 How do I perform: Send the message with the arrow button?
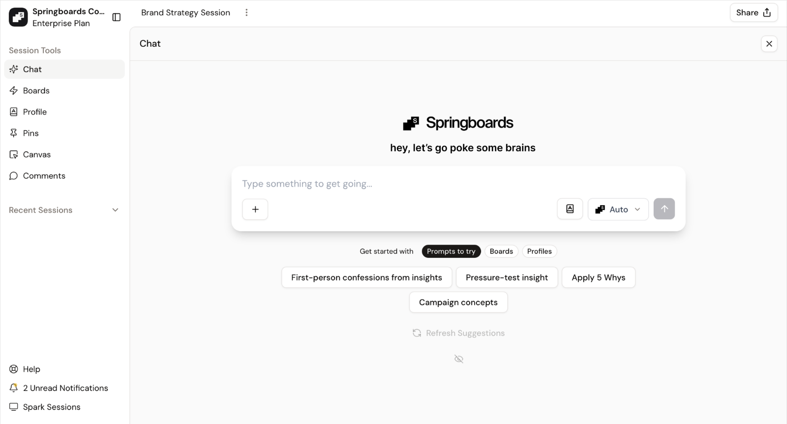pyautogui.click(x=664, y=209)
